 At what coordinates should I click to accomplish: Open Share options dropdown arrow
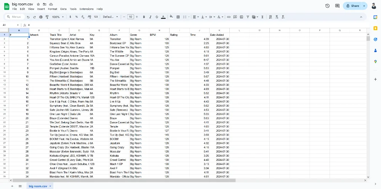364,6
